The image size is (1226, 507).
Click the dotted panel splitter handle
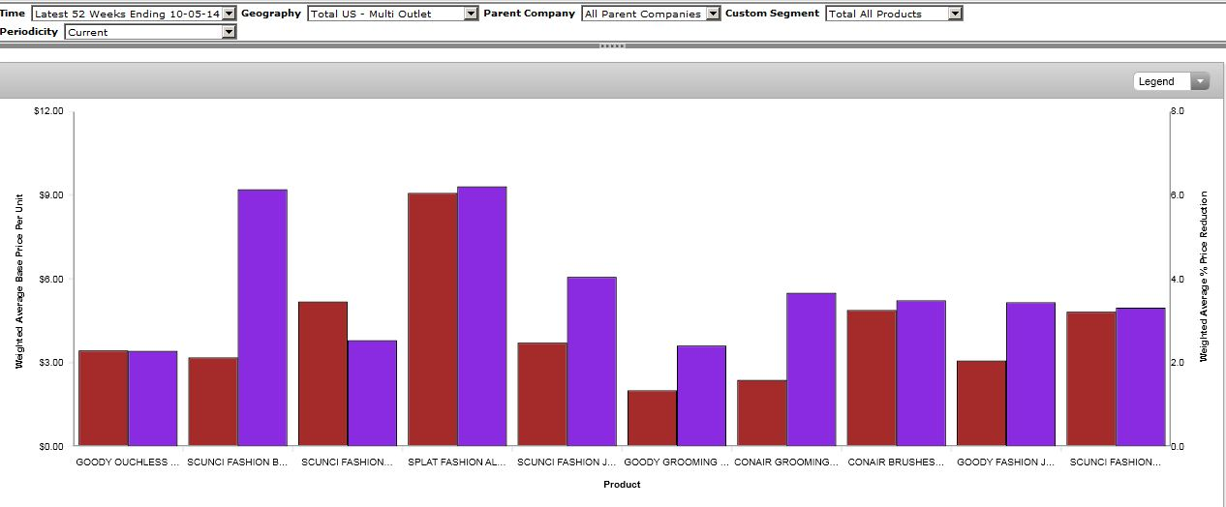tap(613, 45)
